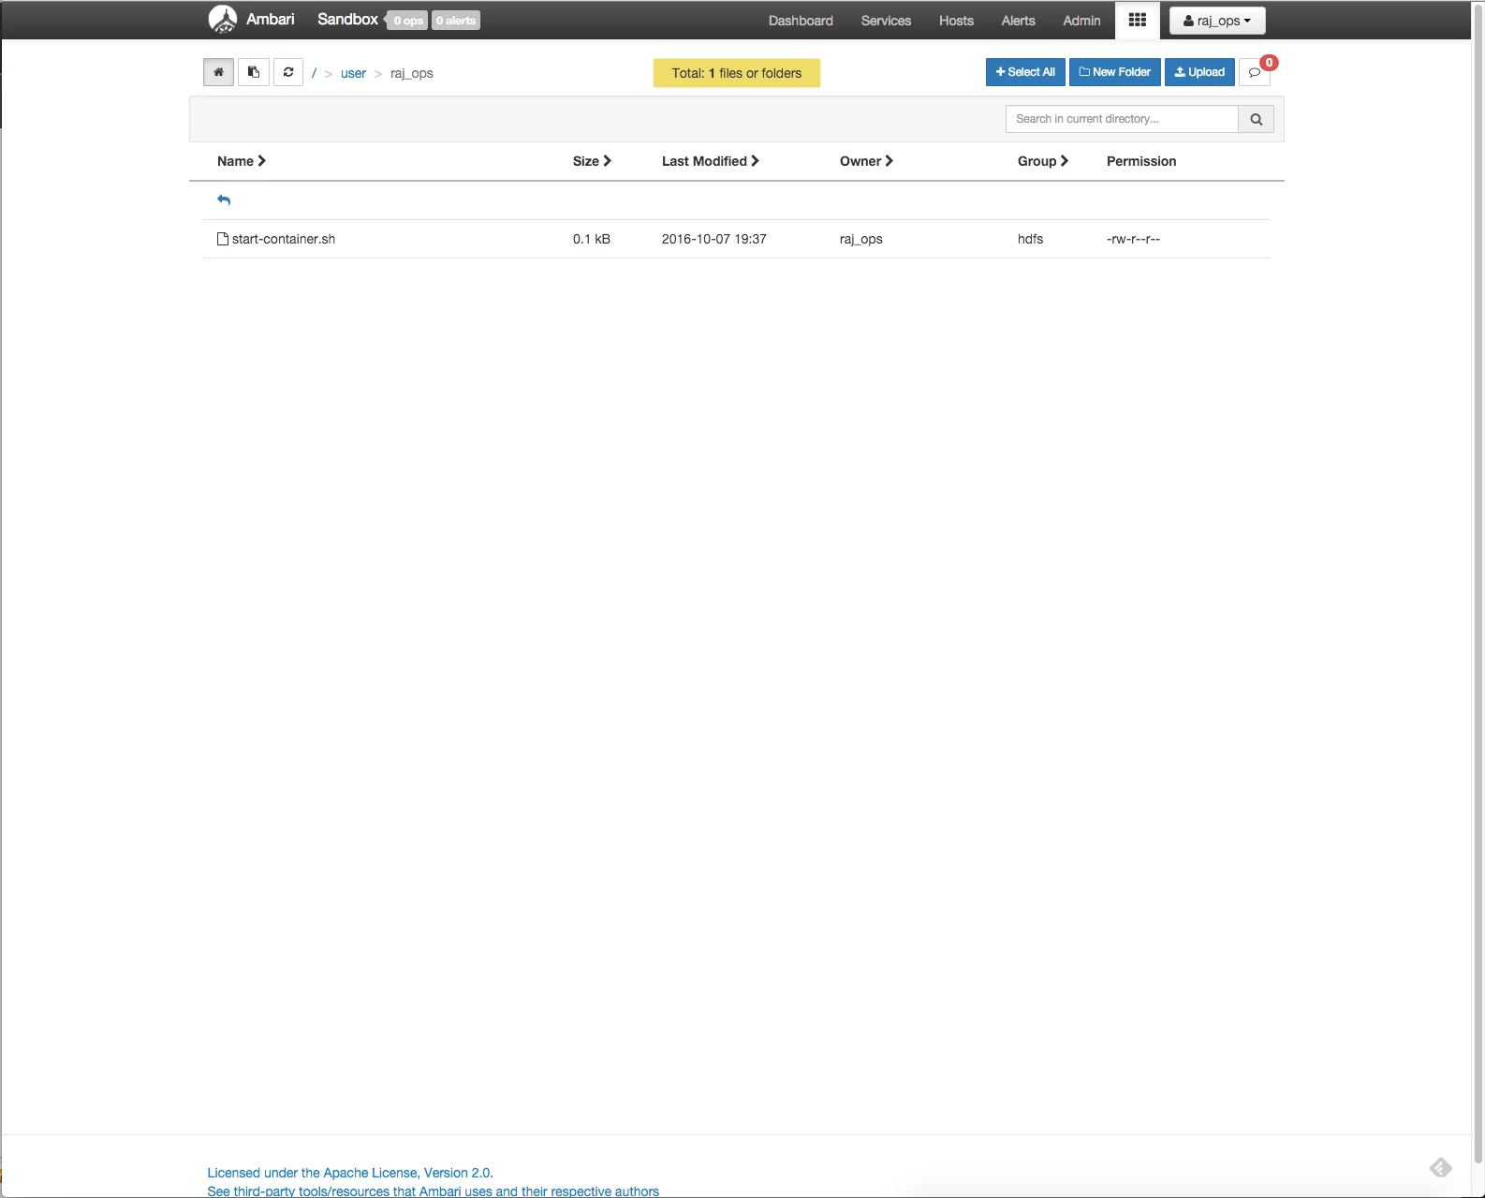Click the 2016-10-07 19:37 modified date
The width and height of the screenshot is (1485, 1198).
[714, 239]
